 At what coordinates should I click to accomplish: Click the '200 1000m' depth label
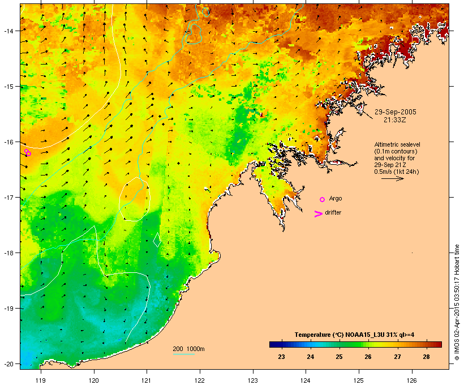(188, 349)
